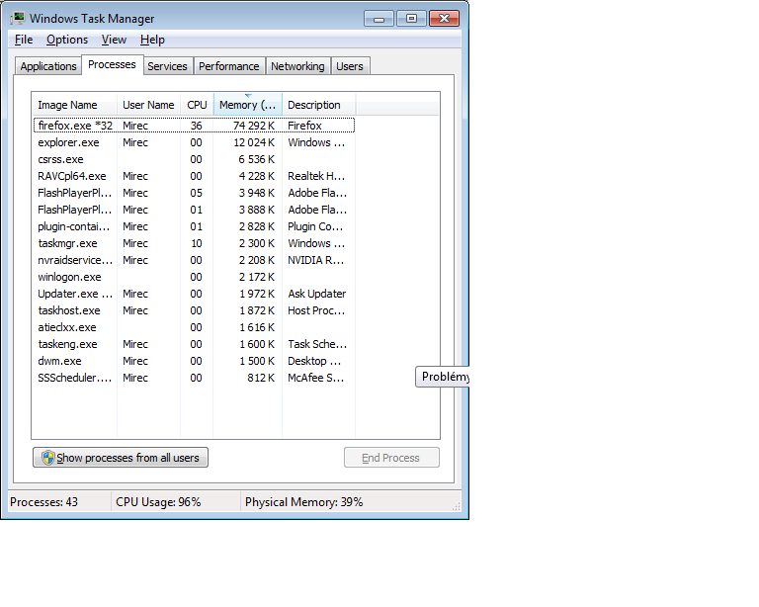Select the FlashPlayerPl... row using 3 888 K
This screenshot has height=607, width=759.
(194, 210)
